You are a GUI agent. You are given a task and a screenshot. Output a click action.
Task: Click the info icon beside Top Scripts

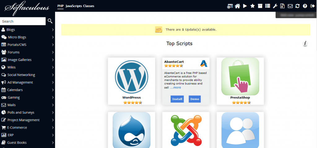305,43
